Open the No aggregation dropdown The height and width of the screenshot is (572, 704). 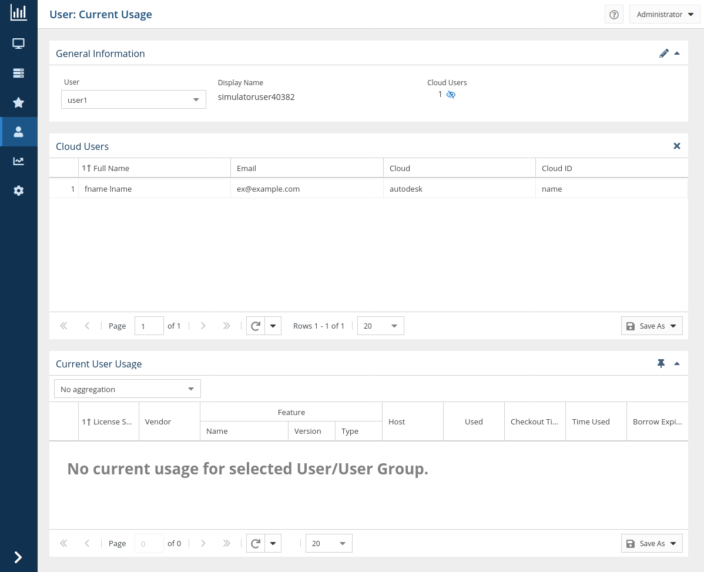click(128, 389)
